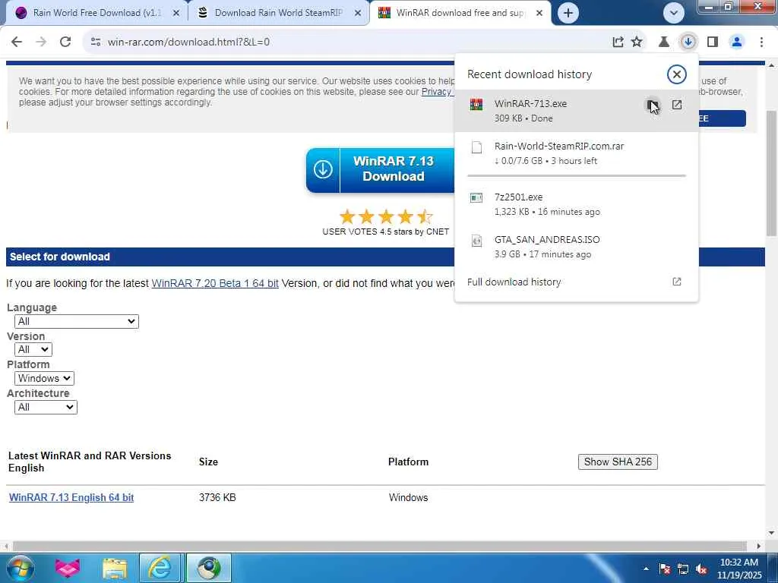Viewport: 778px width, 583px height.
Task: Click the Rain World download progress bar
Action: (577, 175)
